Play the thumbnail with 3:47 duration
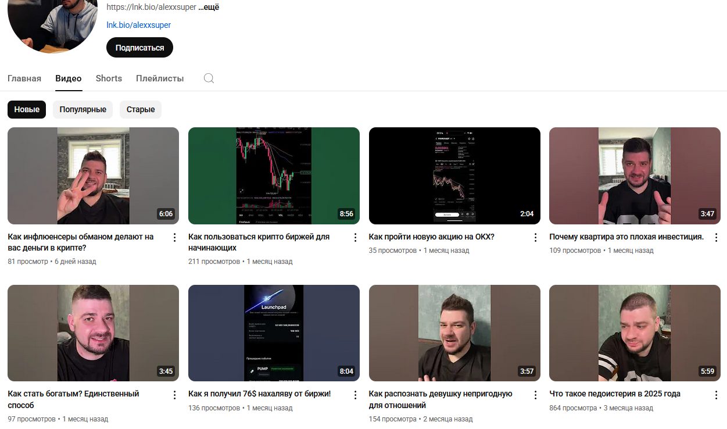Viewport: 727px width, 429px height. pyautogui.click(x=635, y=176)
